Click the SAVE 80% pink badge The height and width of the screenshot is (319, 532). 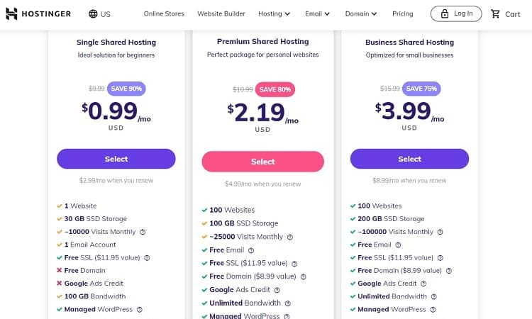275,89
